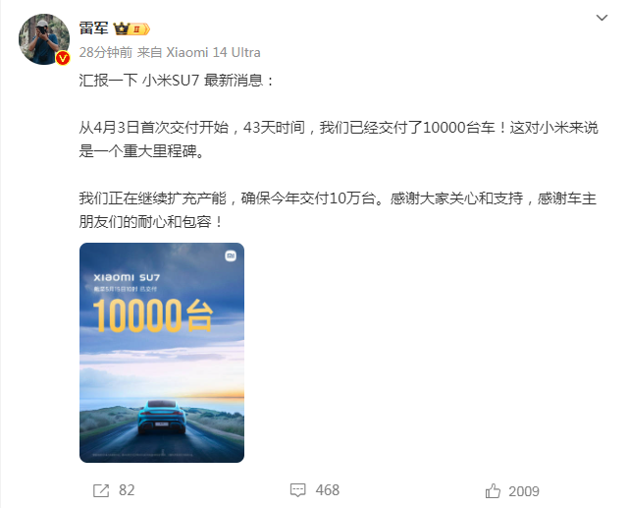Click the Xiaomi 14 Ultra source link
This screenshot has width=628, height=508.
pyautogui.click(x=213, y=52)
